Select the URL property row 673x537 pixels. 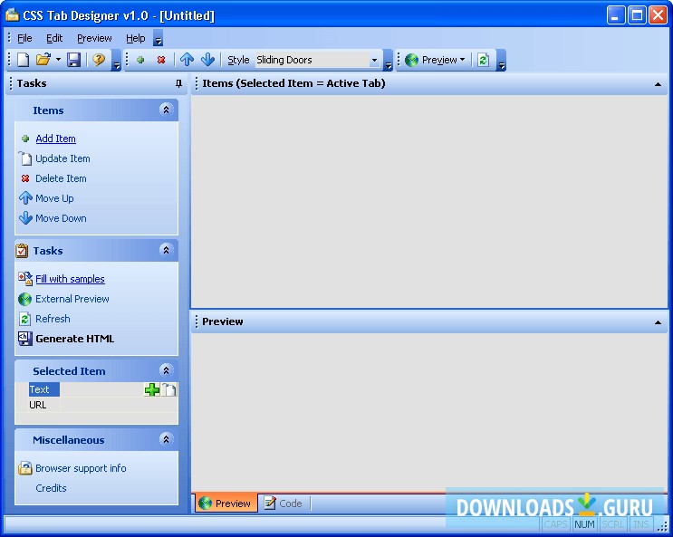point(43,405)
